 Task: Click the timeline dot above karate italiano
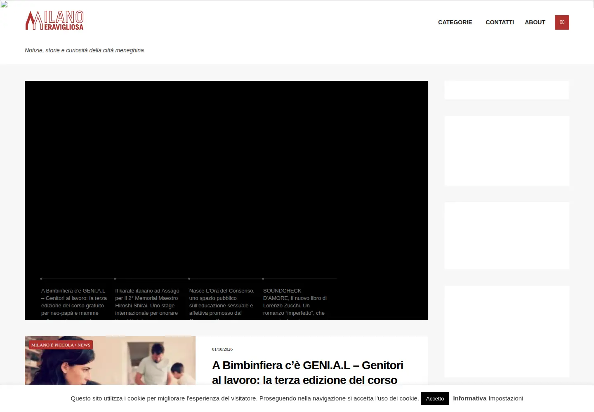pos(115,279)
